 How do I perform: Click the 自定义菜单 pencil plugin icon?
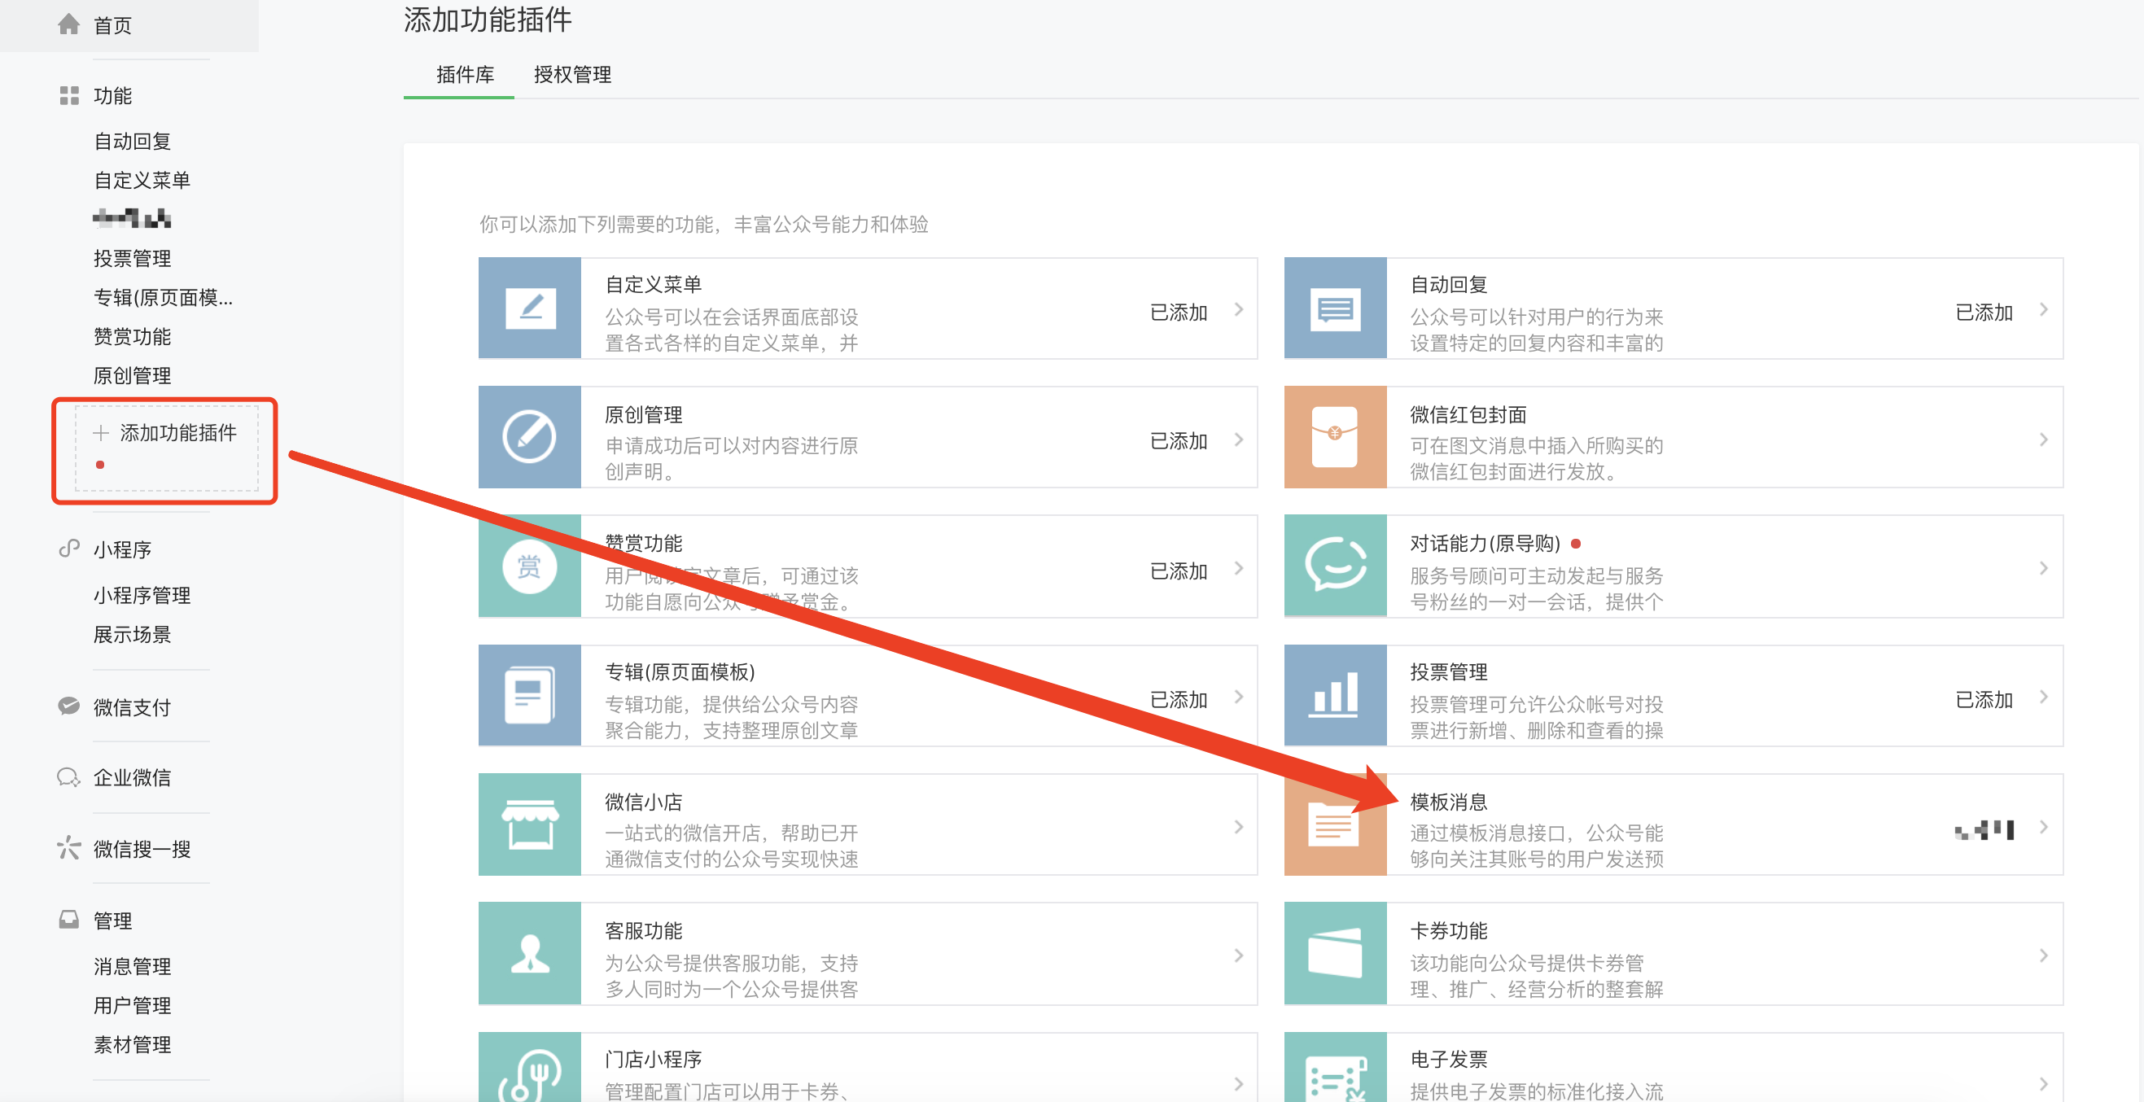[x=530, y=308]
